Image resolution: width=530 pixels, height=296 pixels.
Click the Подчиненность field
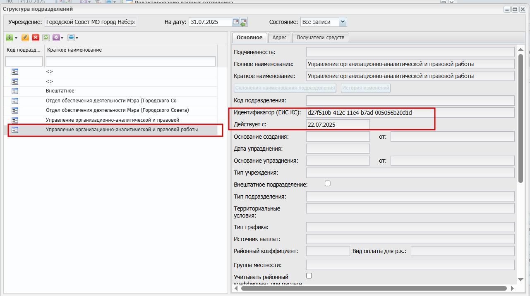(410, 52)
